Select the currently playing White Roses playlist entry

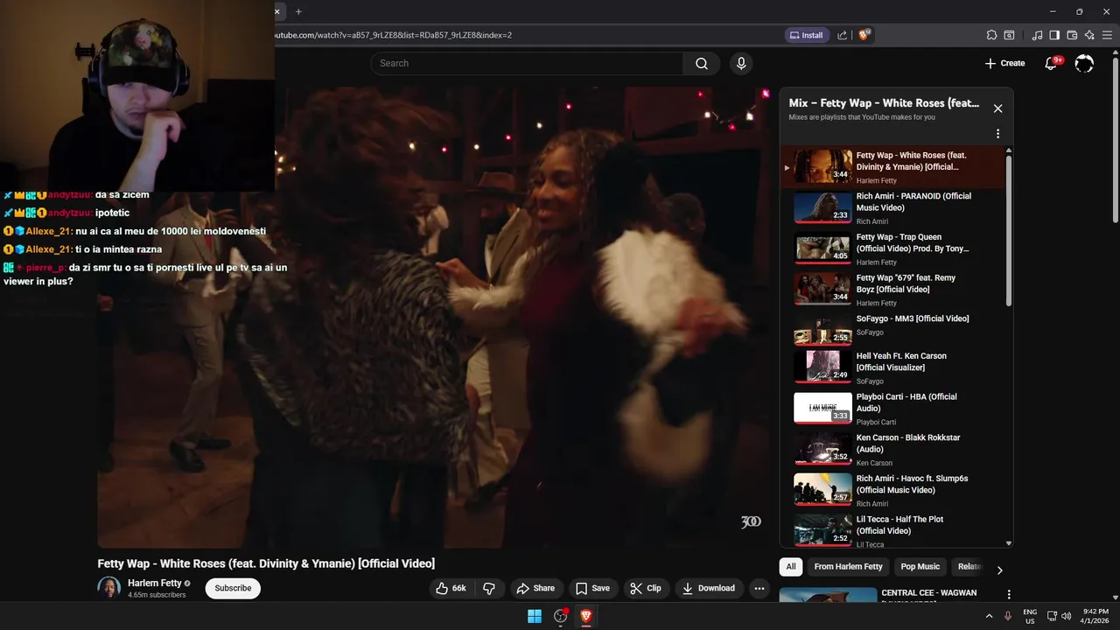coord(894,167)
